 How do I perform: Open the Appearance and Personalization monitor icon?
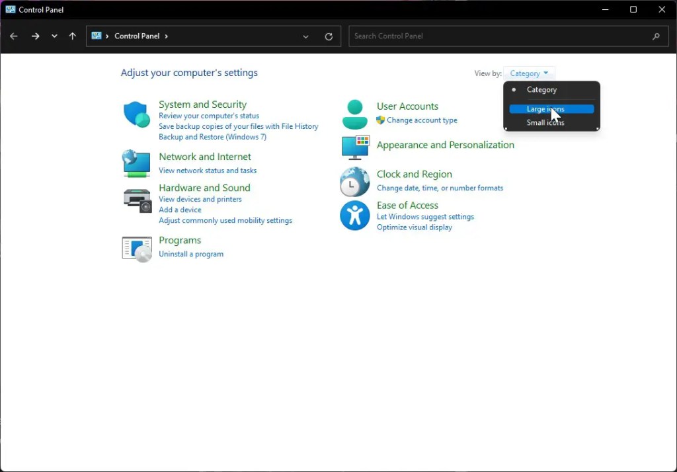pos(355,147)
